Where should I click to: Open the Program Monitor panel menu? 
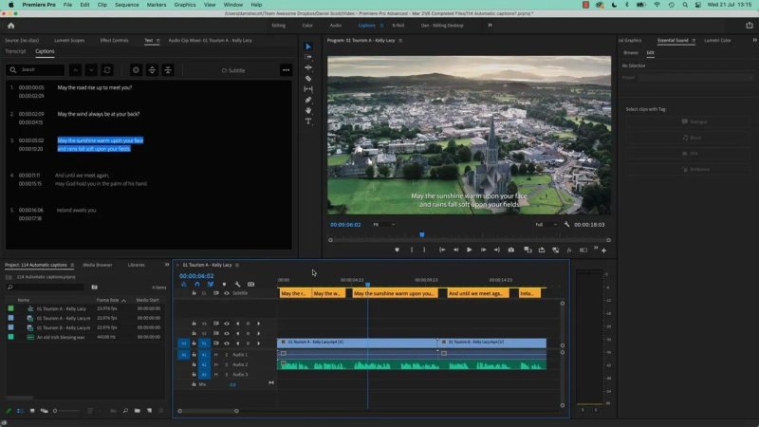[x=400, y=41]
